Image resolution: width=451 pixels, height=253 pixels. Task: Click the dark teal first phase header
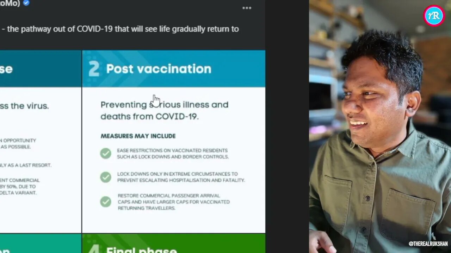(x=41, y=69)
